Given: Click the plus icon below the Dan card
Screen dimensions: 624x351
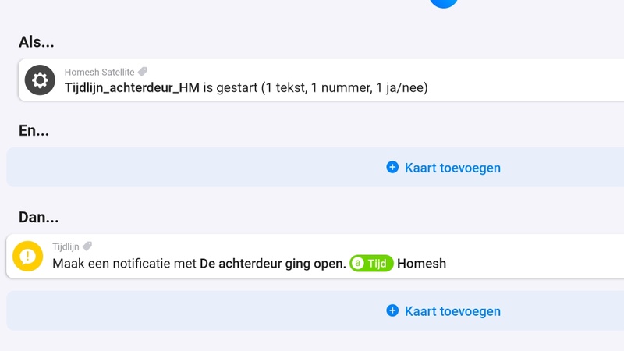Looking at the screenshot, I should [x=392, y=310].
